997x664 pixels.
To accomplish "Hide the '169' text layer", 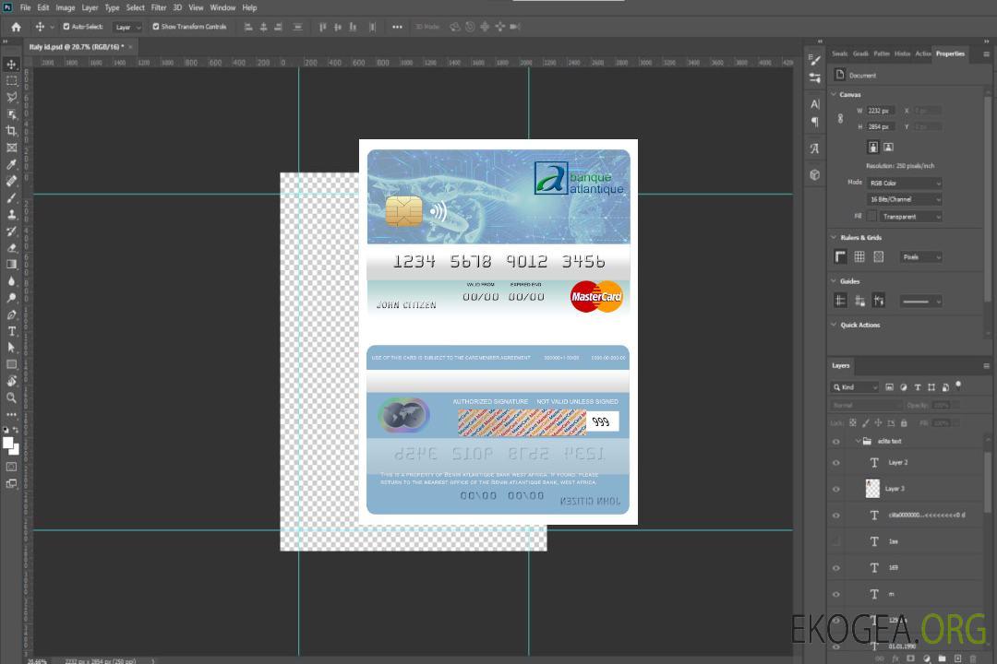I will coord(836,568).
